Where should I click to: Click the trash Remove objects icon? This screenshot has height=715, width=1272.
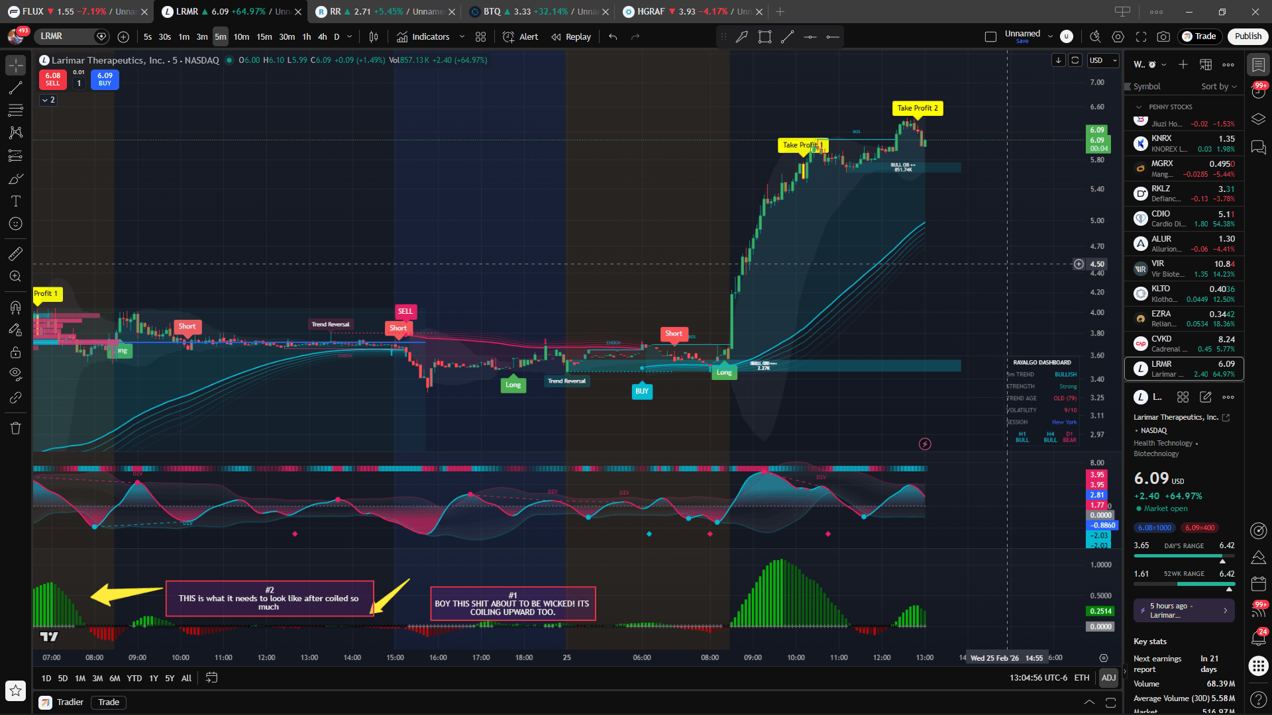(16, 428)
